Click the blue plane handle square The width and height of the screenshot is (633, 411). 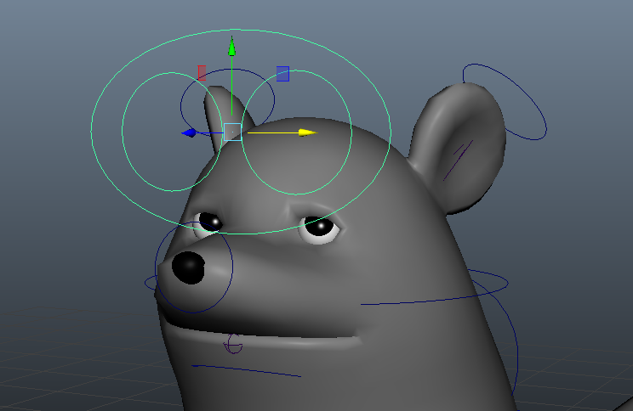click(x=282, y=74)
